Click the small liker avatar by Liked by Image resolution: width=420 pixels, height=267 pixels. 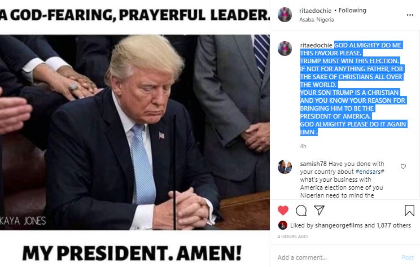283,225
